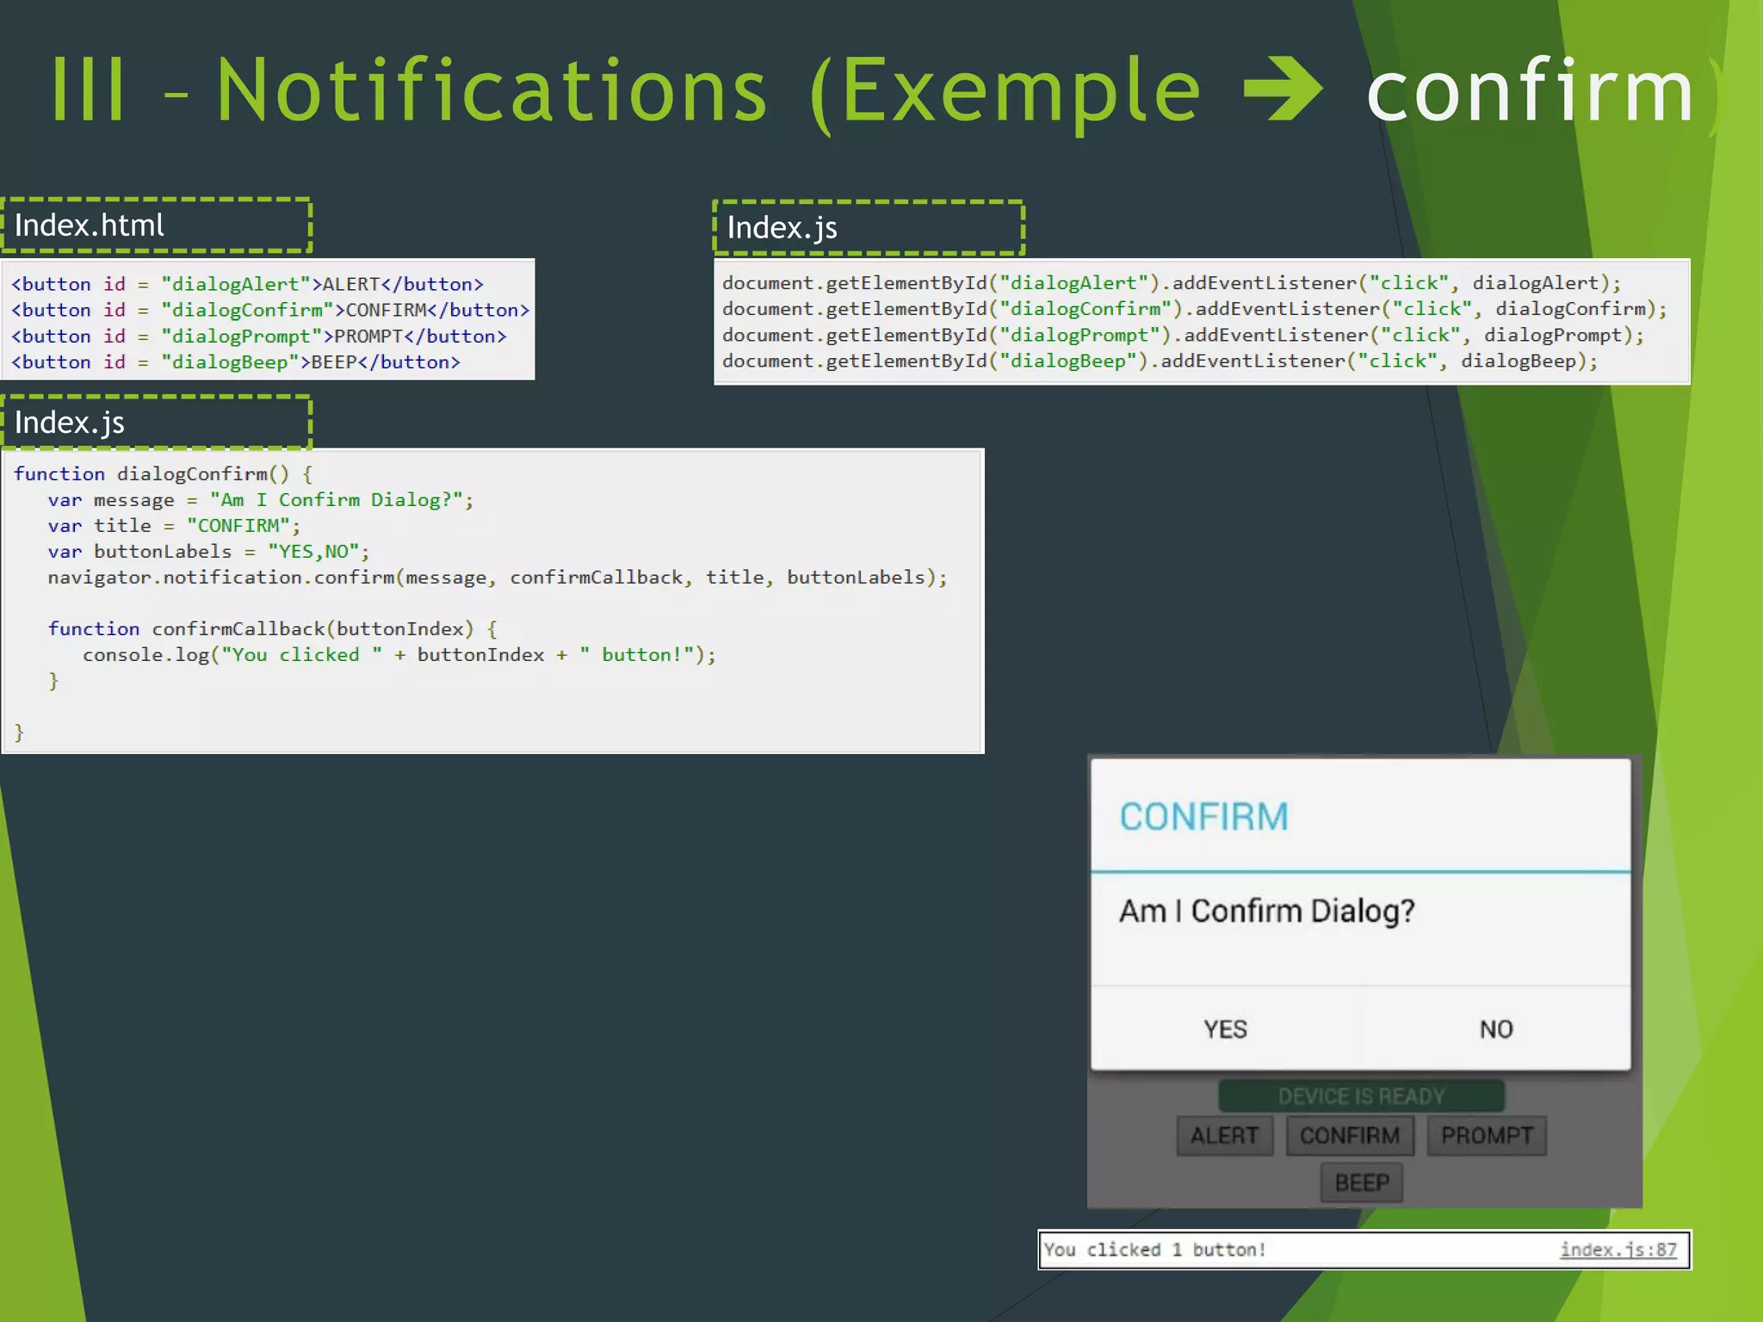The width and height of the screenshot is (1763, 1322).
Task: Click the CONFIRM button below the dialog
Action: coord(1349,1135)
